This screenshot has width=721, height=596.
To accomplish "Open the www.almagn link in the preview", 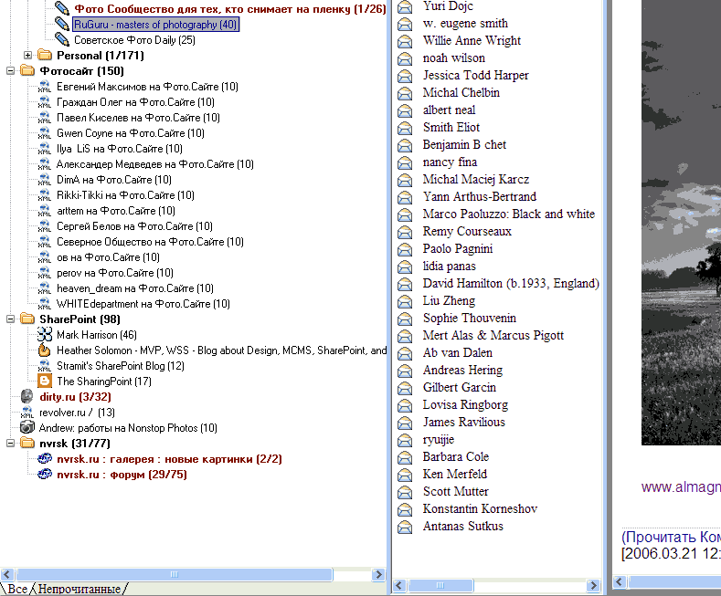I will 680,487.
